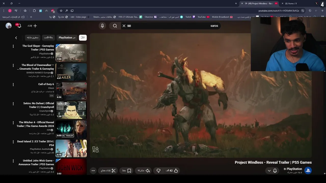326x183 pixels.
Task: Open the browser profile avatar
Action: tap(10, 11)
